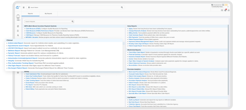This screenshot has height=110, width=246.
Task: Open the Audit Log Report link
Action: 134,100
